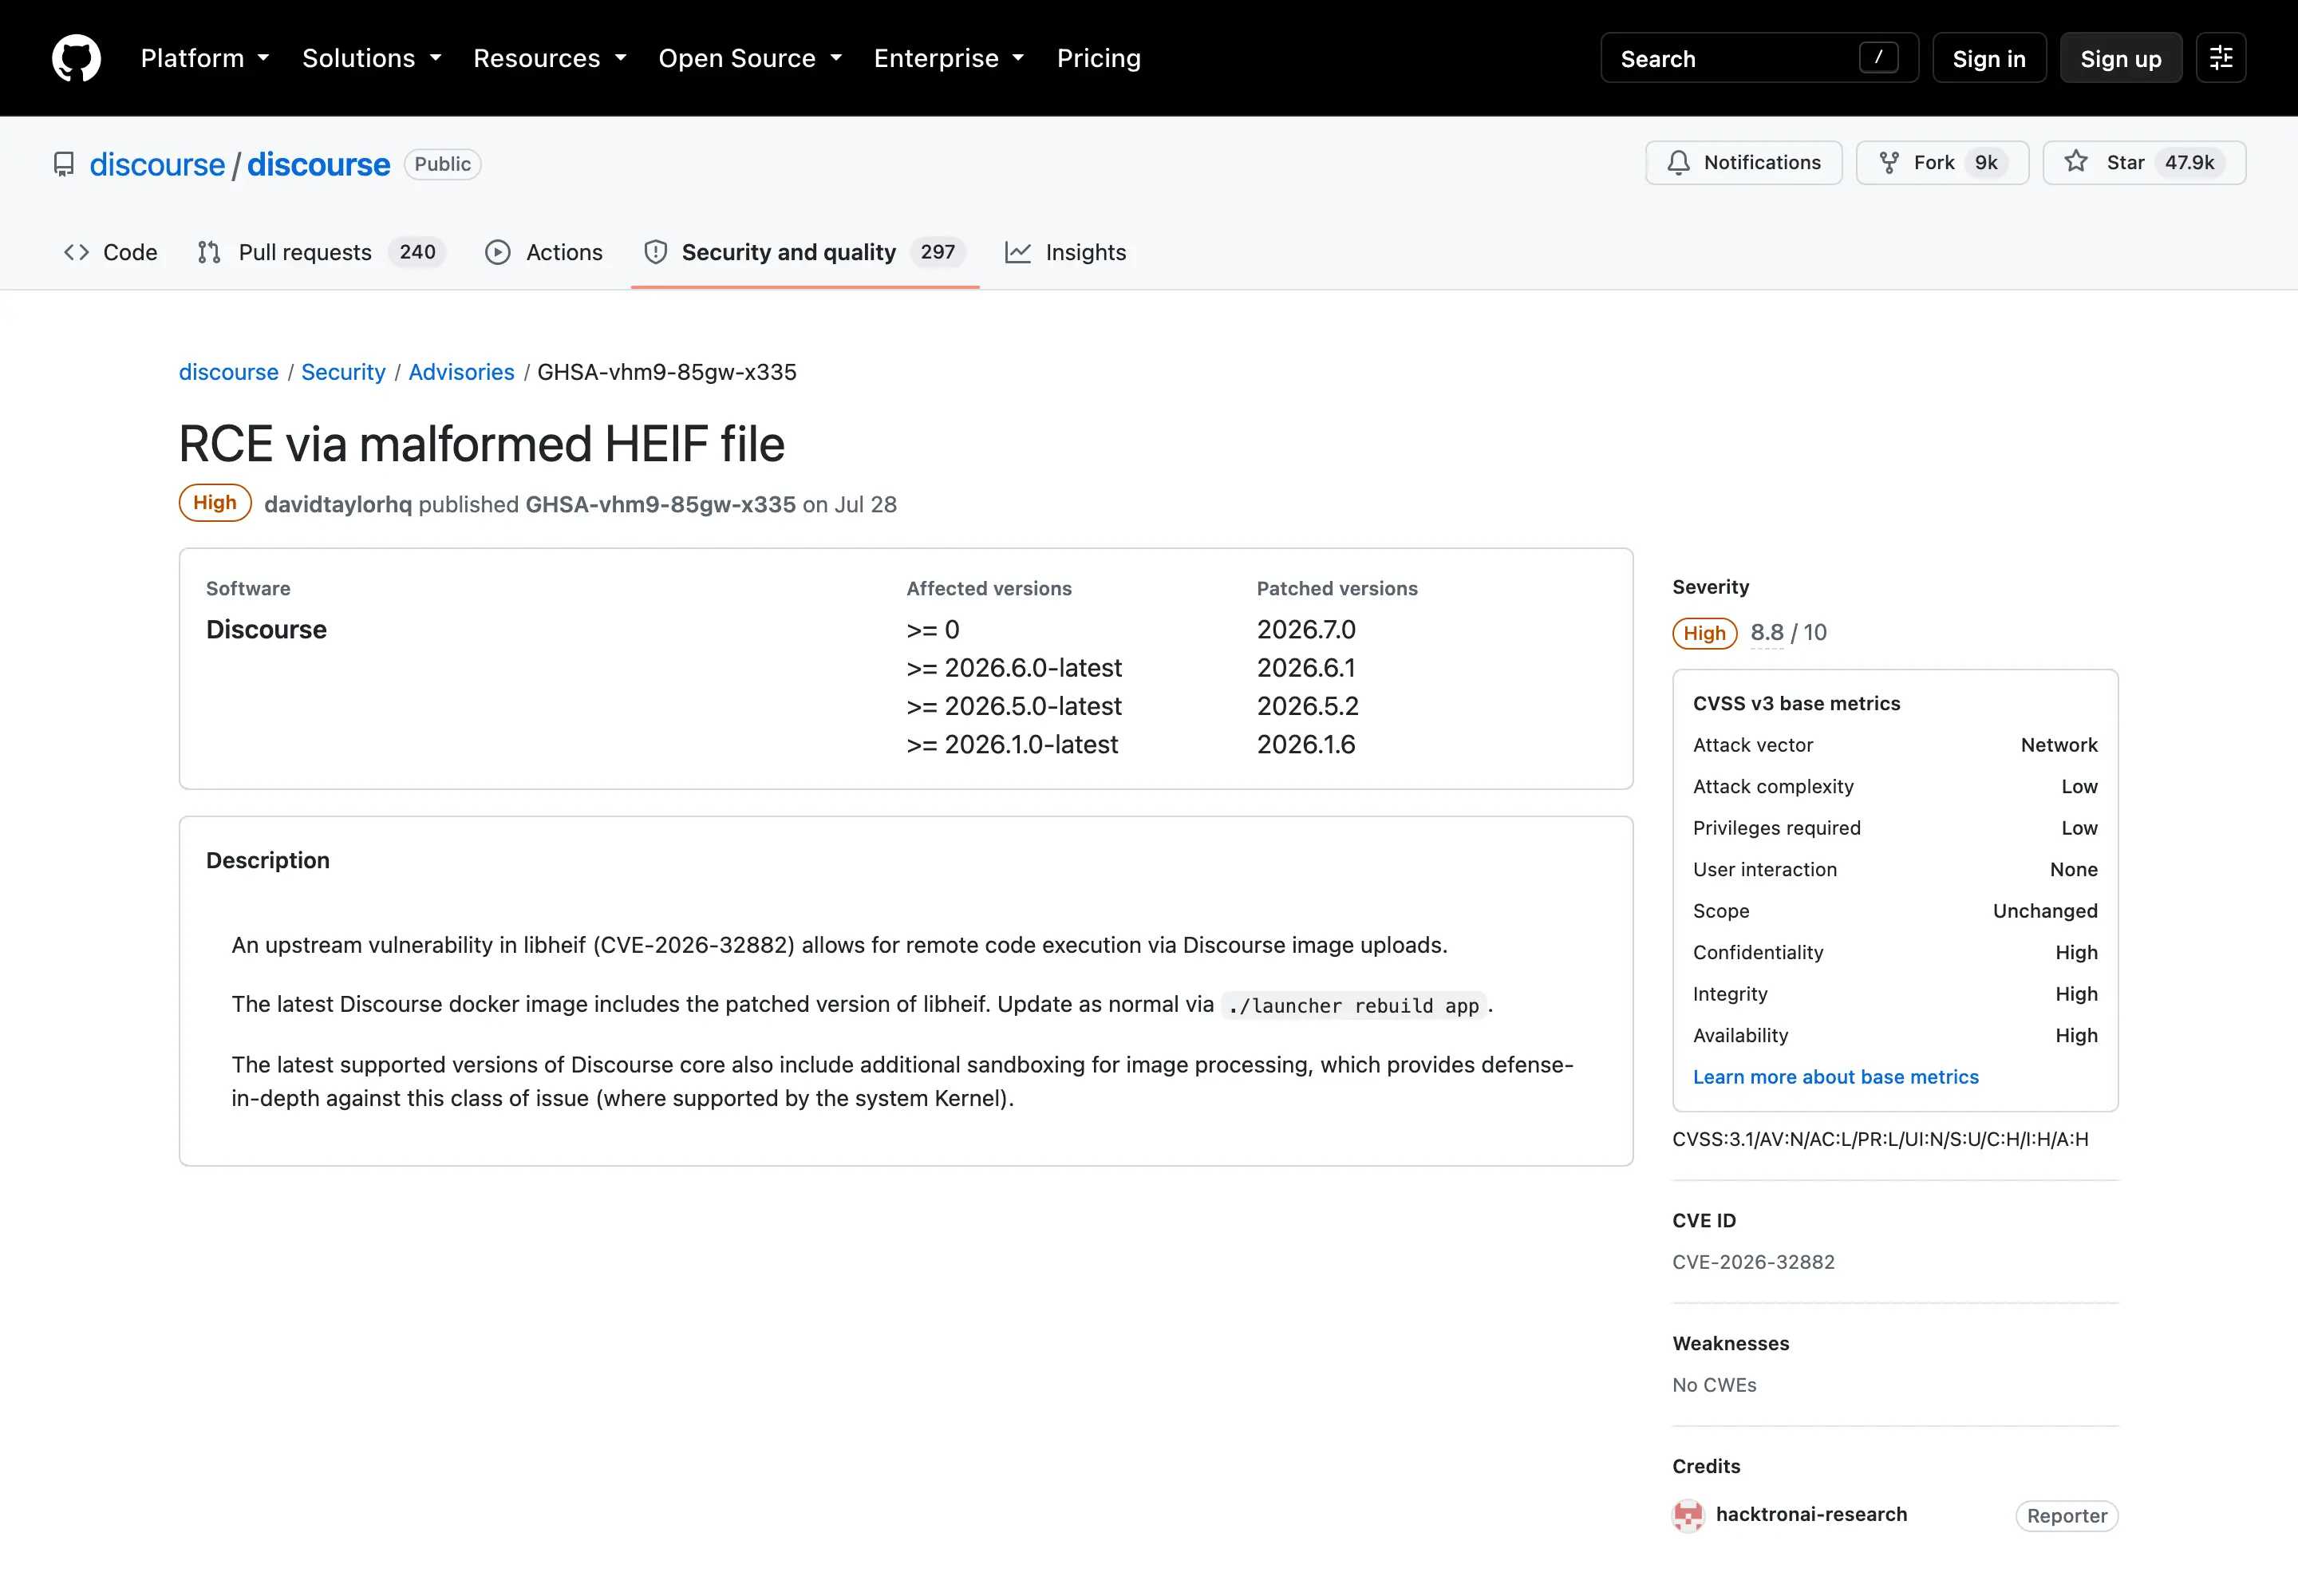This screenshot has width=2298, height=1596.
Task: Click patched version 2026.7.0
Action: pyautogui.click(x=1305, y=629)
